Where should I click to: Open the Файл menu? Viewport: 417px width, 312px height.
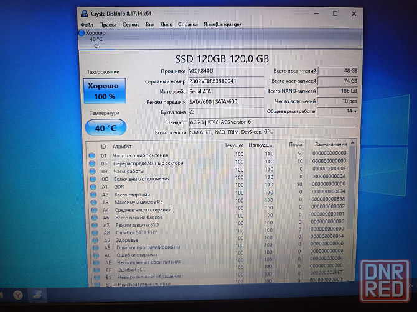(x=87, y=25)
